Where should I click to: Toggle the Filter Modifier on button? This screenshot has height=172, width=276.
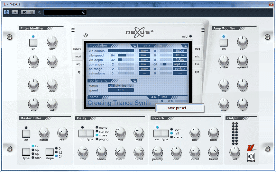[x=33, y=42]
